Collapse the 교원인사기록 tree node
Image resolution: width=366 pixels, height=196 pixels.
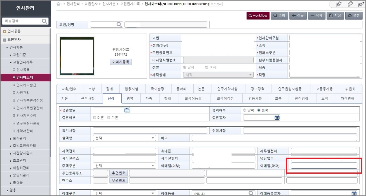11,62
